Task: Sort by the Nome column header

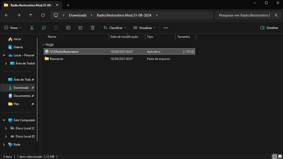Action: (x=52, y=37)
